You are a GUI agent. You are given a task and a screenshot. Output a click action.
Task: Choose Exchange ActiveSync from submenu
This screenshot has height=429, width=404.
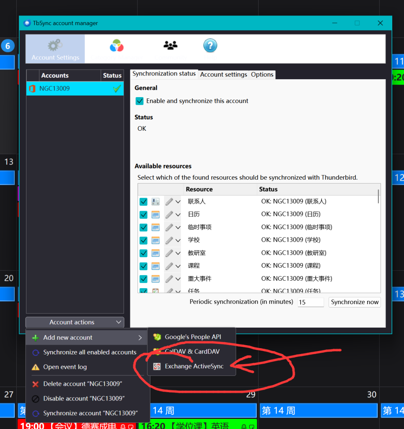pyautogui.click(x=192, y=366)
